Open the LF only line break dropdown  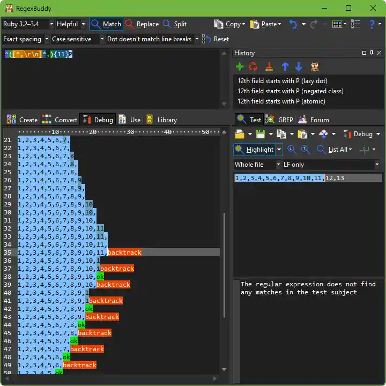click(x=377, y=165)
